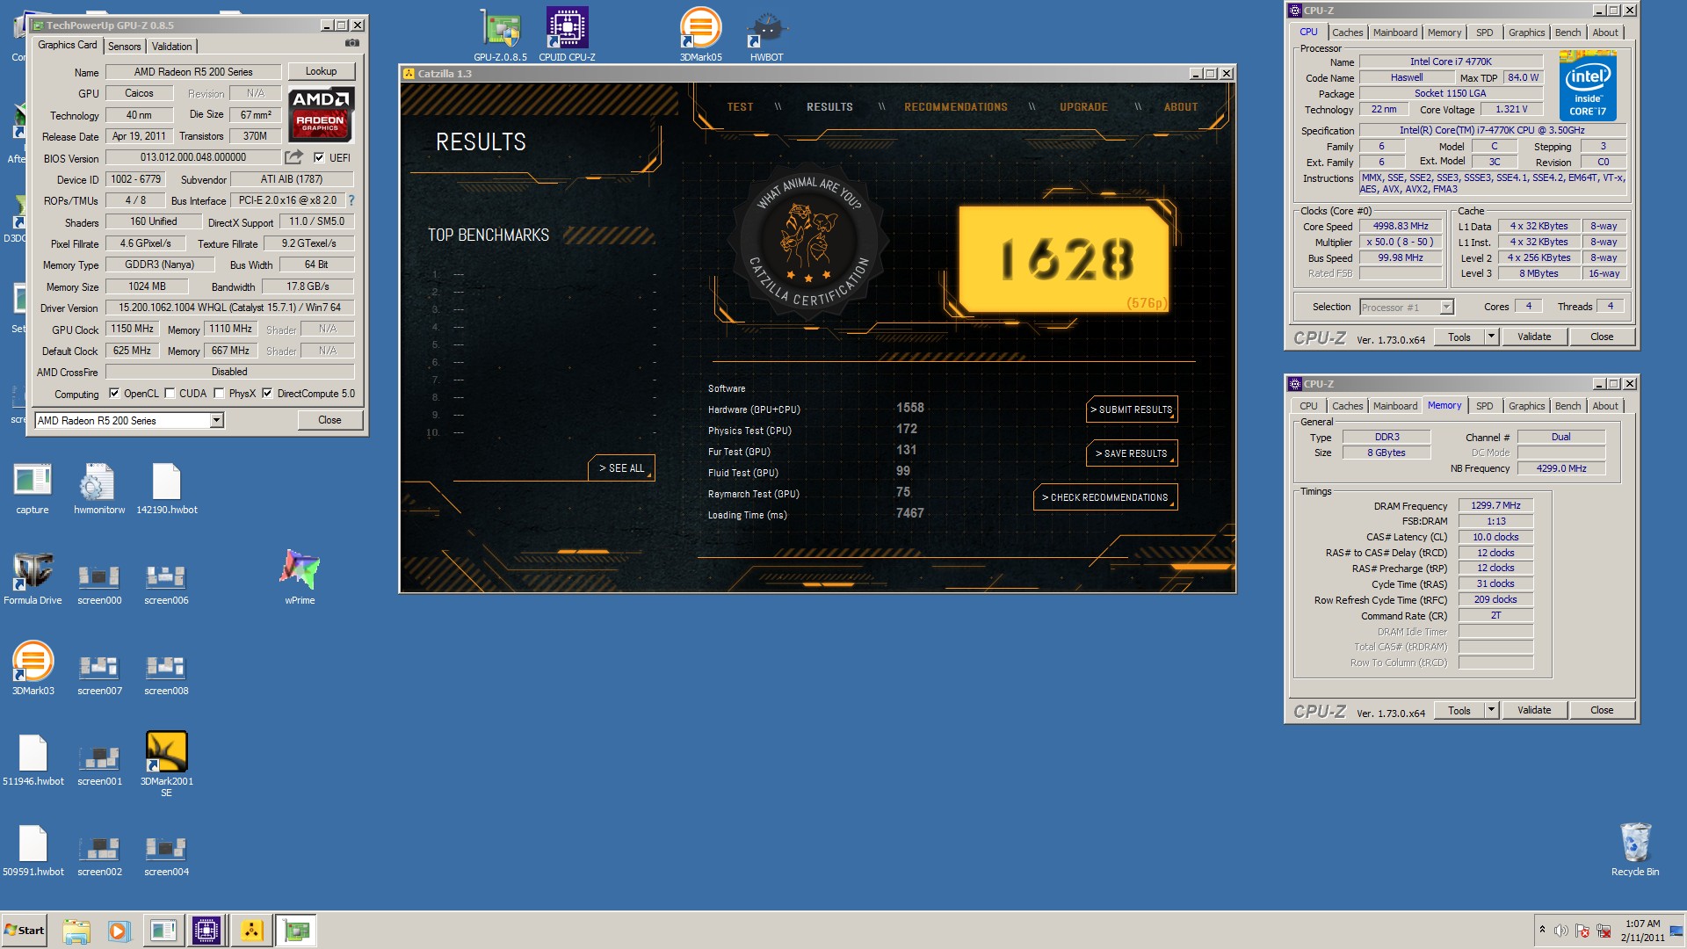Image resolution: width=1687 pixels, height=949 pixels.
Task: Click SAVE RESULTS in Catzilla
Action: [1132, 453]
